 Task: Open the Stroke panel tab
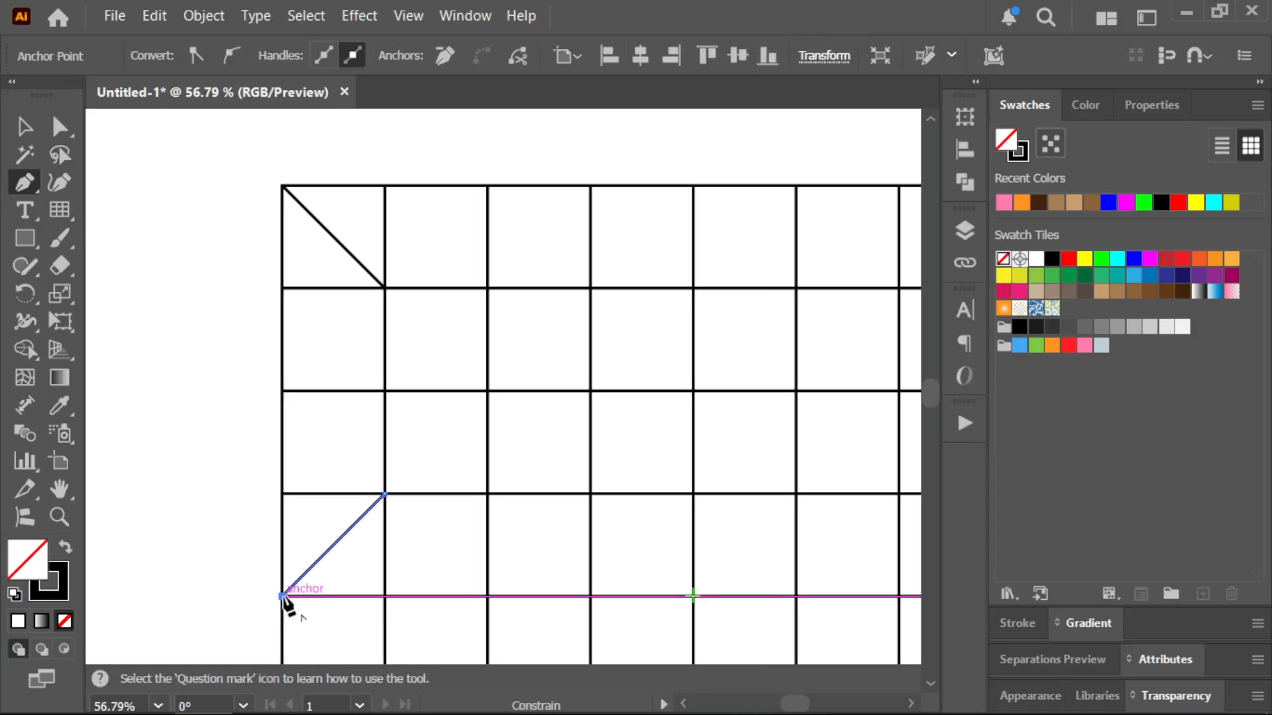click(x=1017, y=623)
